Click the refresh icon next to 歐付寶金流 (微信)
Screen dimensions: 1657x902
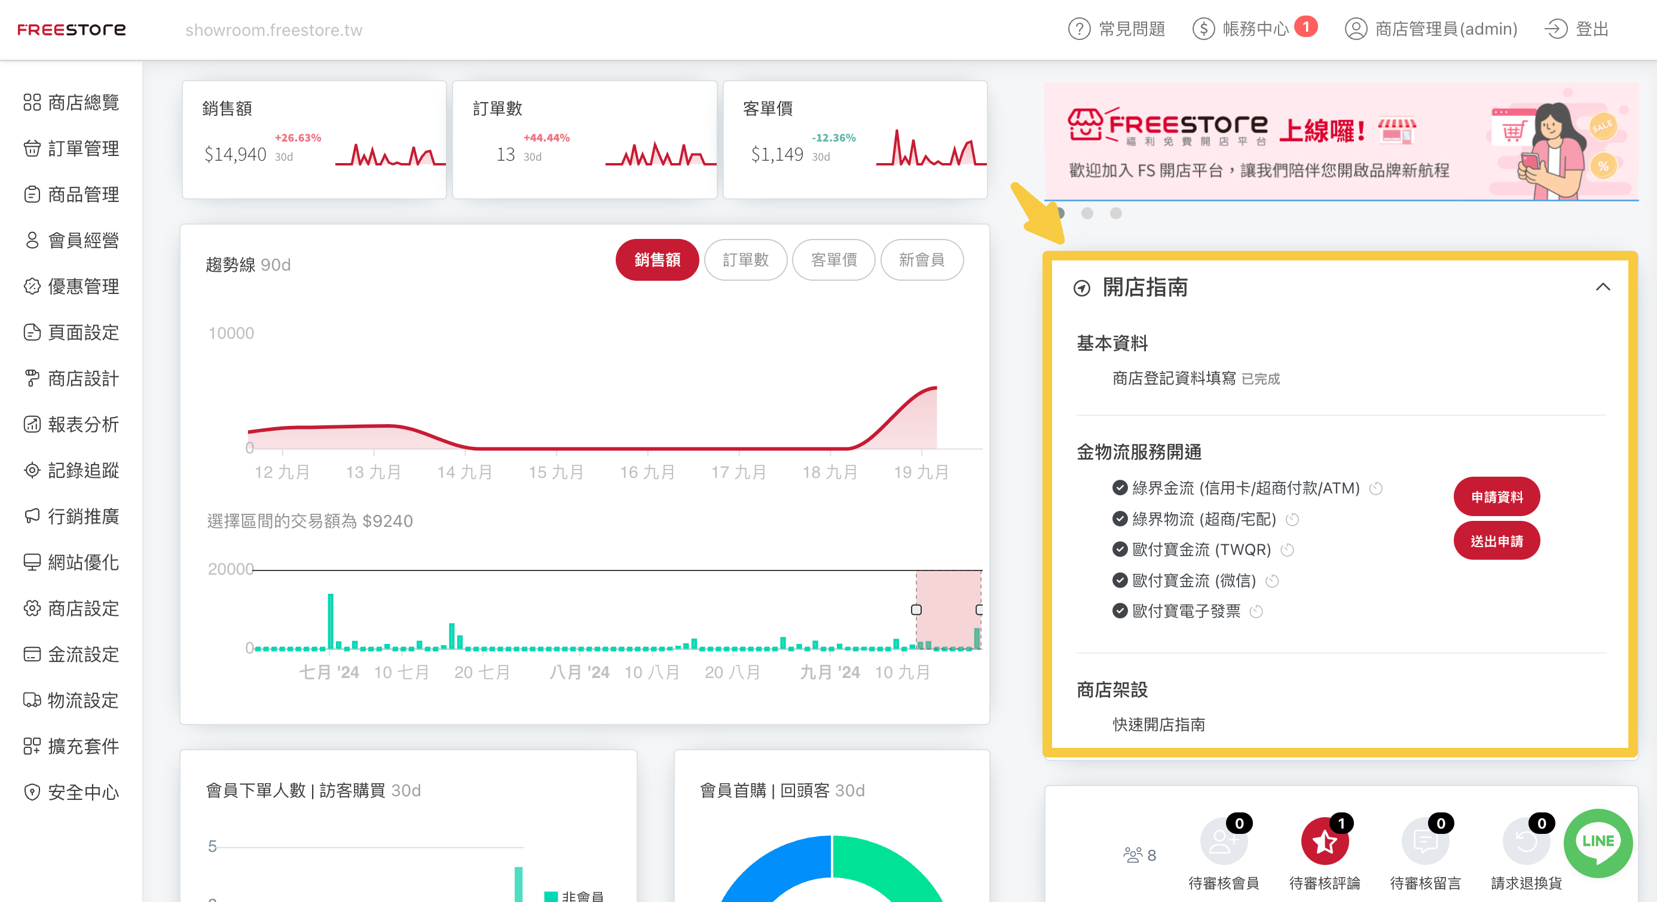pos(1271,581)
